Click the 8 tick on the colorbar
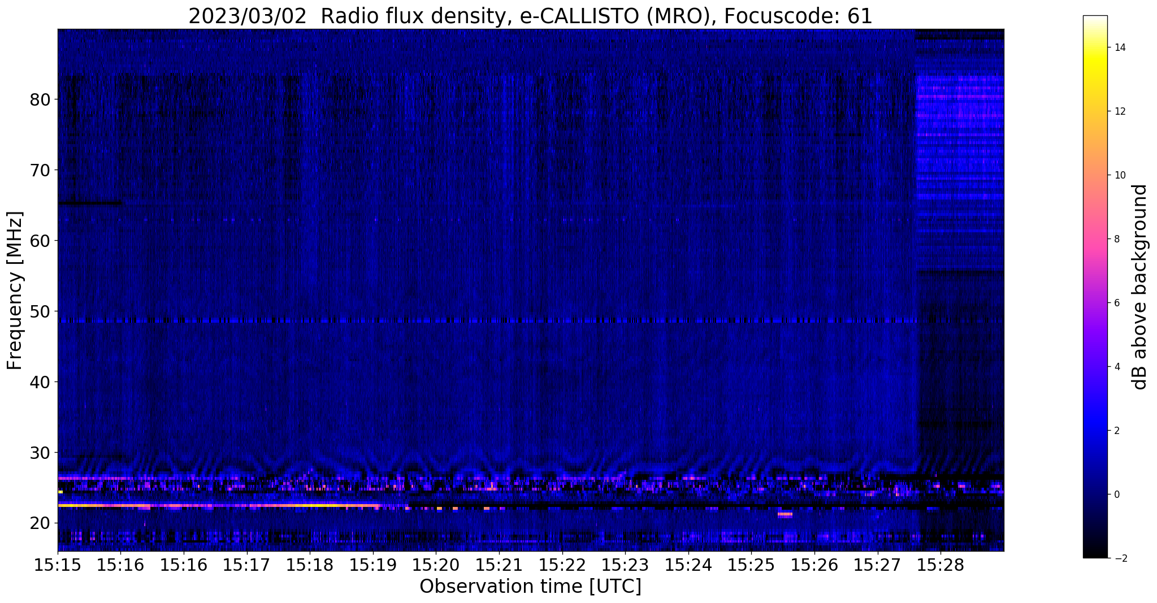Viewport: 1157px width, 603px height. [1116, 239]
